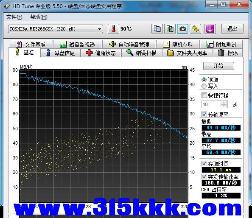Click the burst rate value 180.6 MB/秒
The image size is (252, 218).
[x=221, y=183]
